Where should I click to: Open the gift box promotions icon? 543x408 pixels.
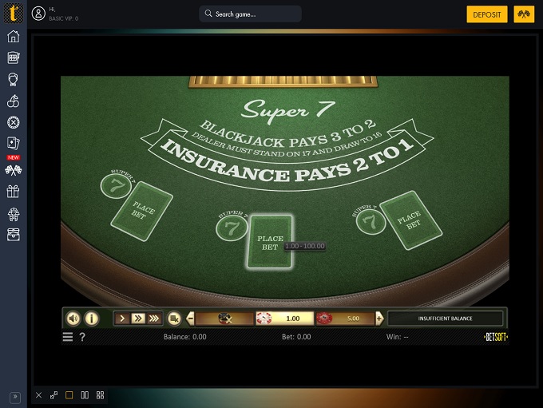pos(13,192)
